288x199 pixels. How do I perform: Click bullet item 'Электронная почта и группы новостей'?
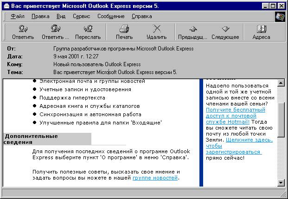tap(92, 81)
